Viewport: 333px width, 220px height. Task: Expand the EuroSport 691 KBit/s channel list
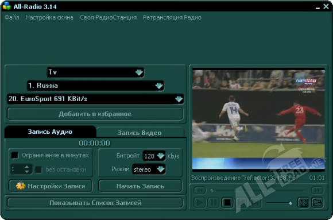179,99
